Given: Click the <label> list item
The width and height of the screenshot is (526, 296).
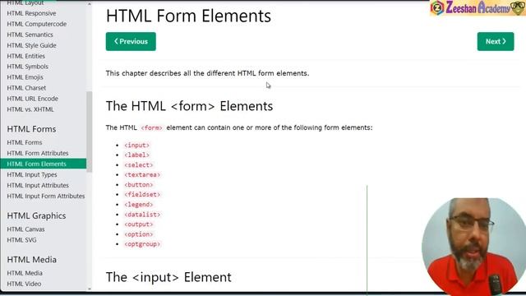Looking at the screenshot, I should [137, 155].
